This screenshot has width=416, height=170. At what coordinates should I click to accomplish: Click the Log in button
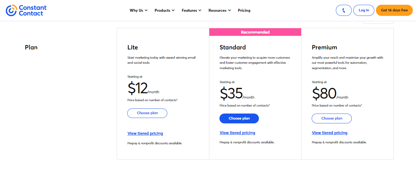pyautogui.click(x=364, y=10)
